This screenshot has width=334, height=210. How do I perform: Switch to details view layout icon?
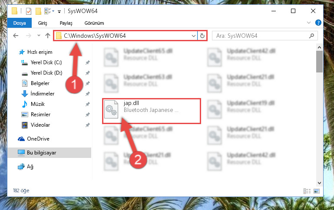(307, 191)
